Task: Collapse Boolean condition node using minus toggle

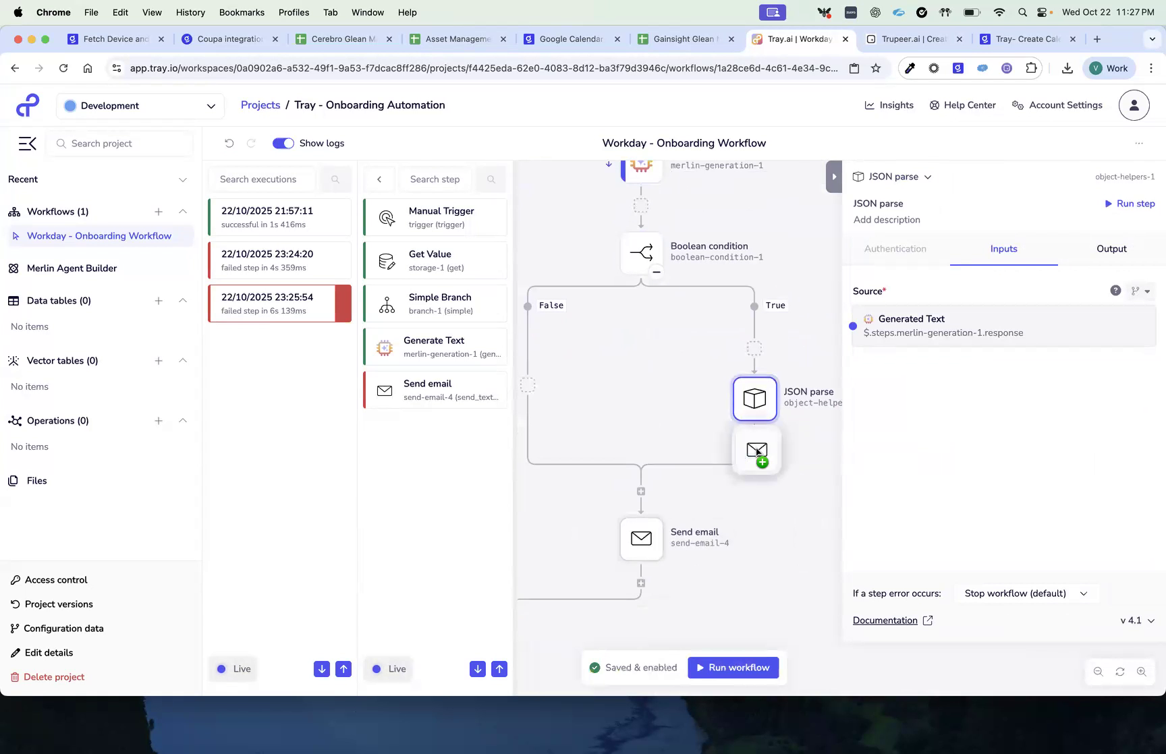Action: click(657, 272)
